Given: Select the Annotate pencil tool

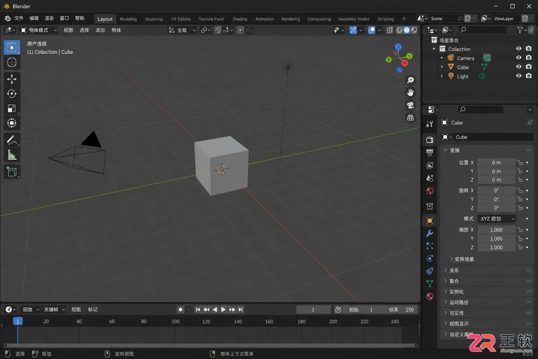Looking at the screenshot, I should tap(12, 140).
